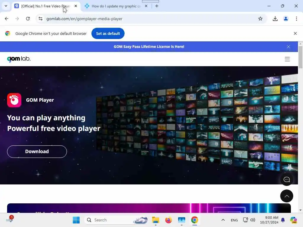Download GOM Player
Image resolution: width=303 pixels, height=227 pixels.
pos(37,152)
